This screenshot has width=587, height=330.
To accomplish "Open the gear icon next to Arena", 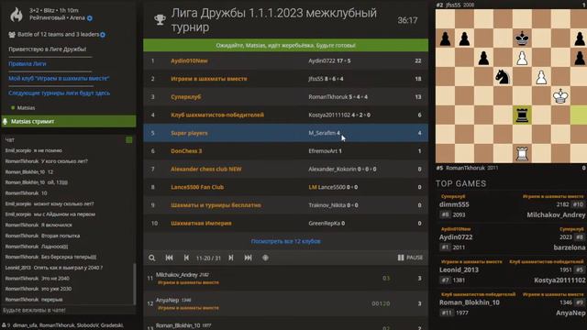I will click(90, 18).
